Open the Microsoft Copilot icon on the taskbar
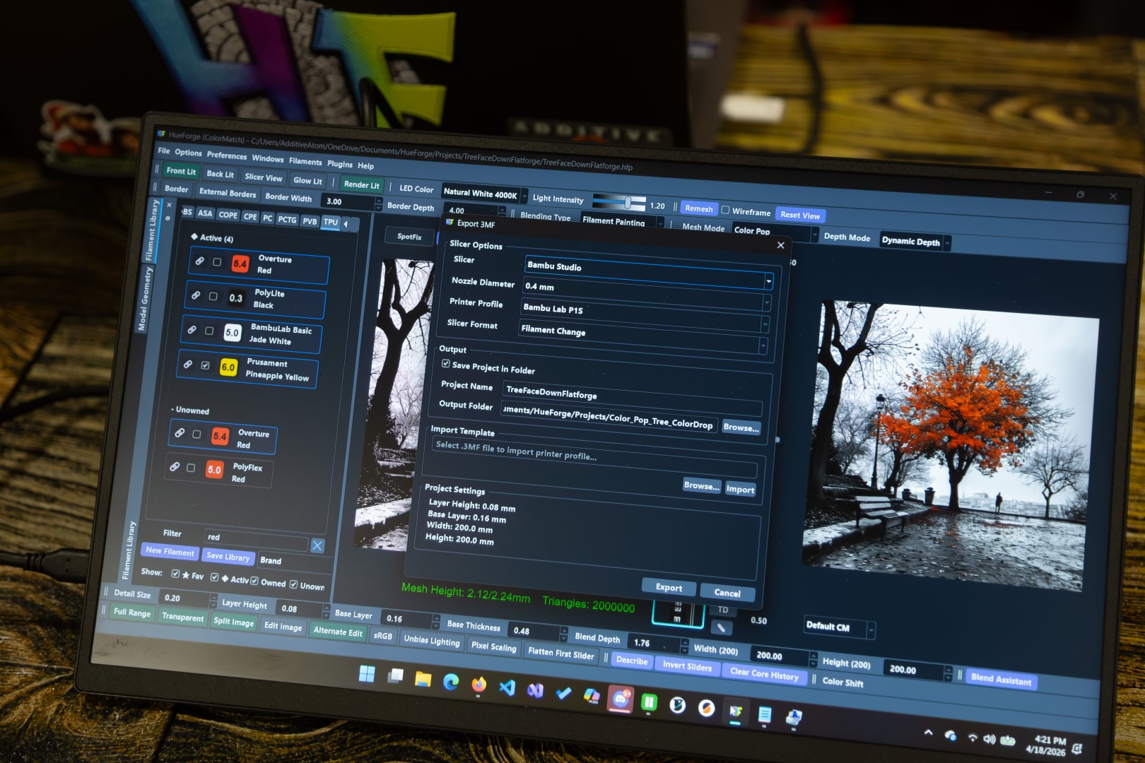The image size is (1145, 763). click(x=592, y=696)
